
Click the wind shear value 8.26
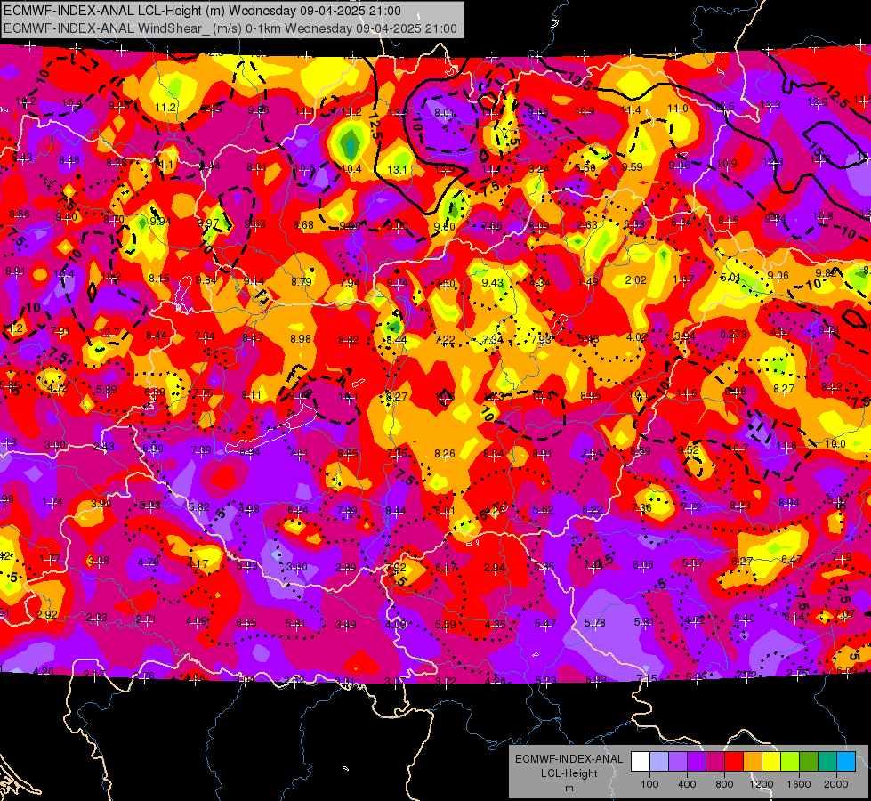point(445,454)
